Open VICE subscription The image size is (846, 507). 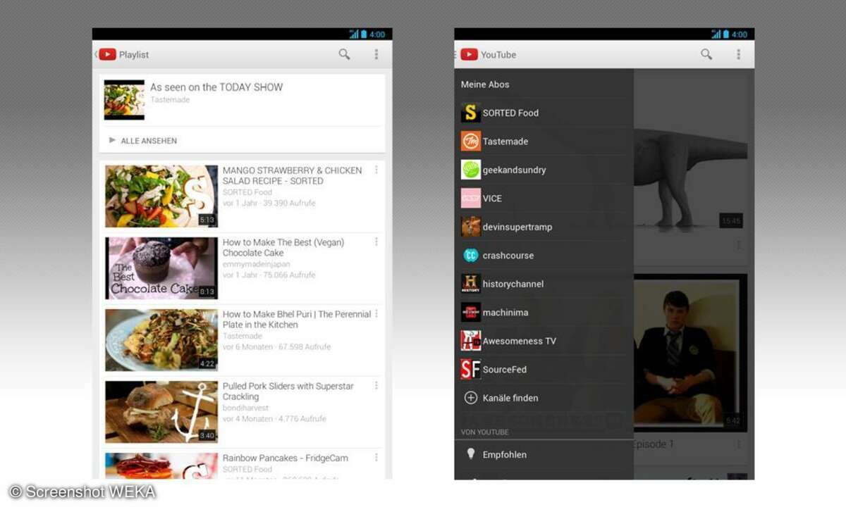[x=544, y=198]
